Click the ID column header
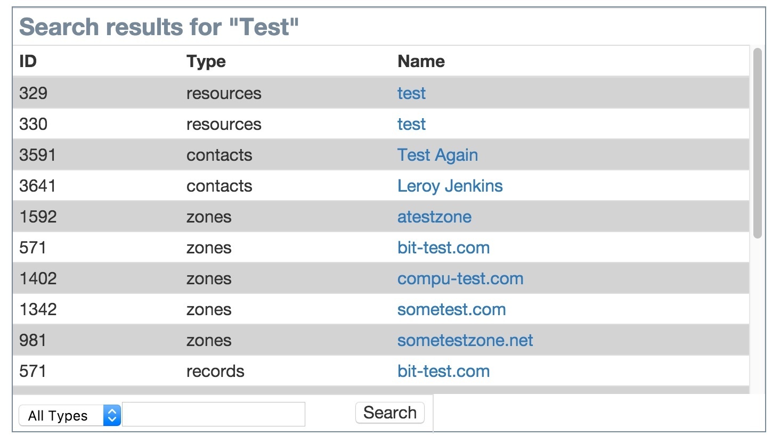 tap(28, 61)
